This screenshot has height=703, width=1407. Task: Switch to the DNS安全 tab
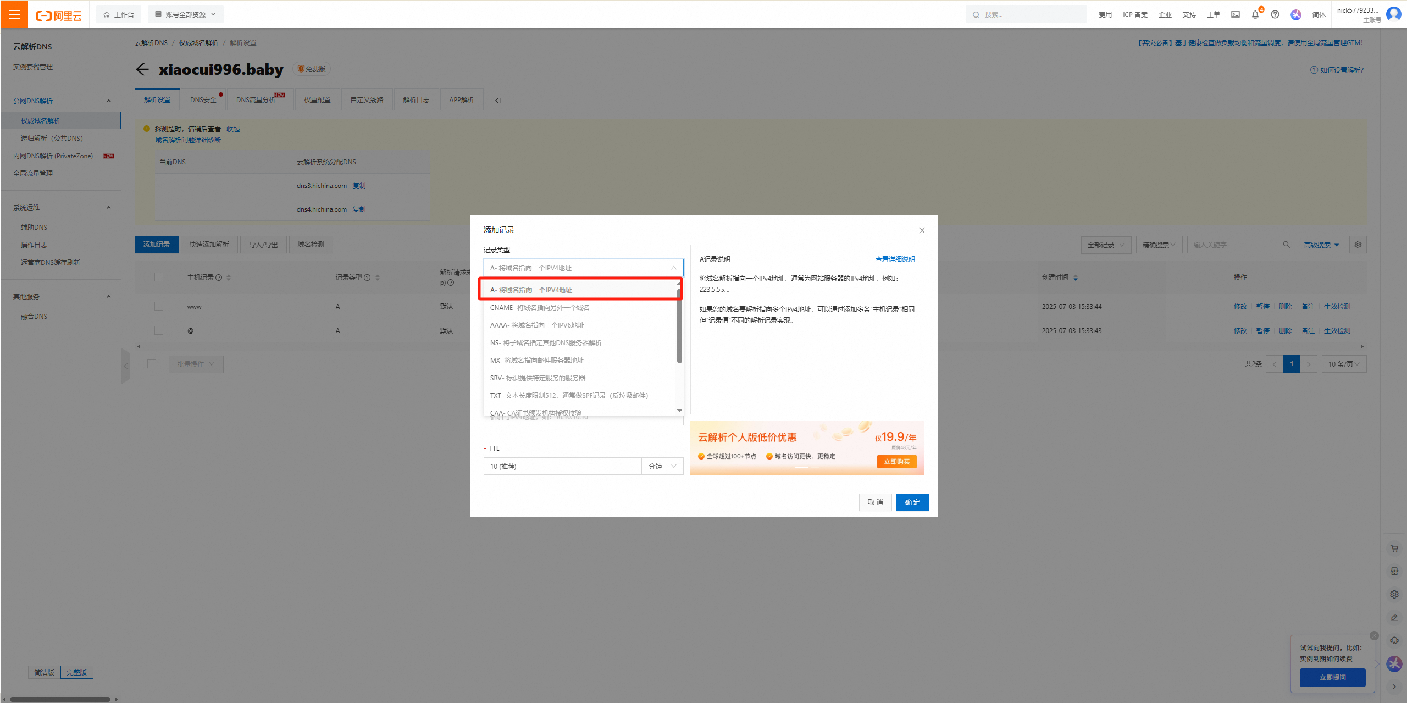pyautogui.click(x=202, y=99)
